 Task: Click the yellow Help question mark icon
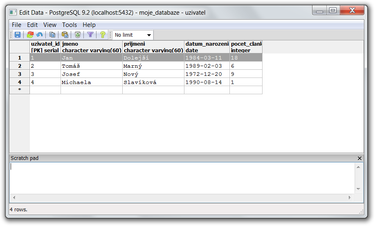[x=102, y=35]
